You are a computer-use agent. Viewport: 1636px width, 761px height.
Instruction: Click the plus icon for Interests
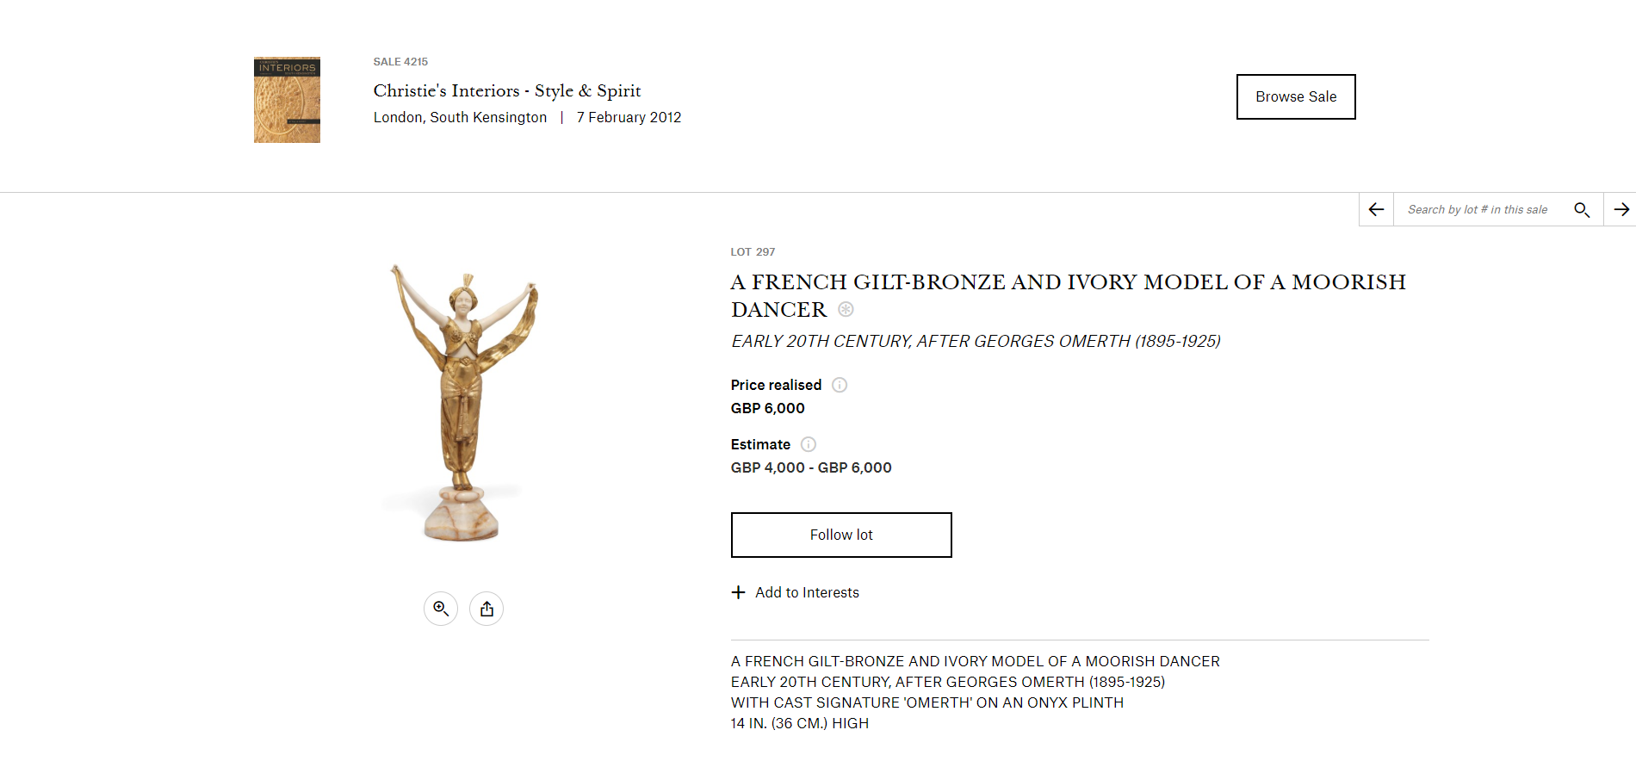coord(738,592)
